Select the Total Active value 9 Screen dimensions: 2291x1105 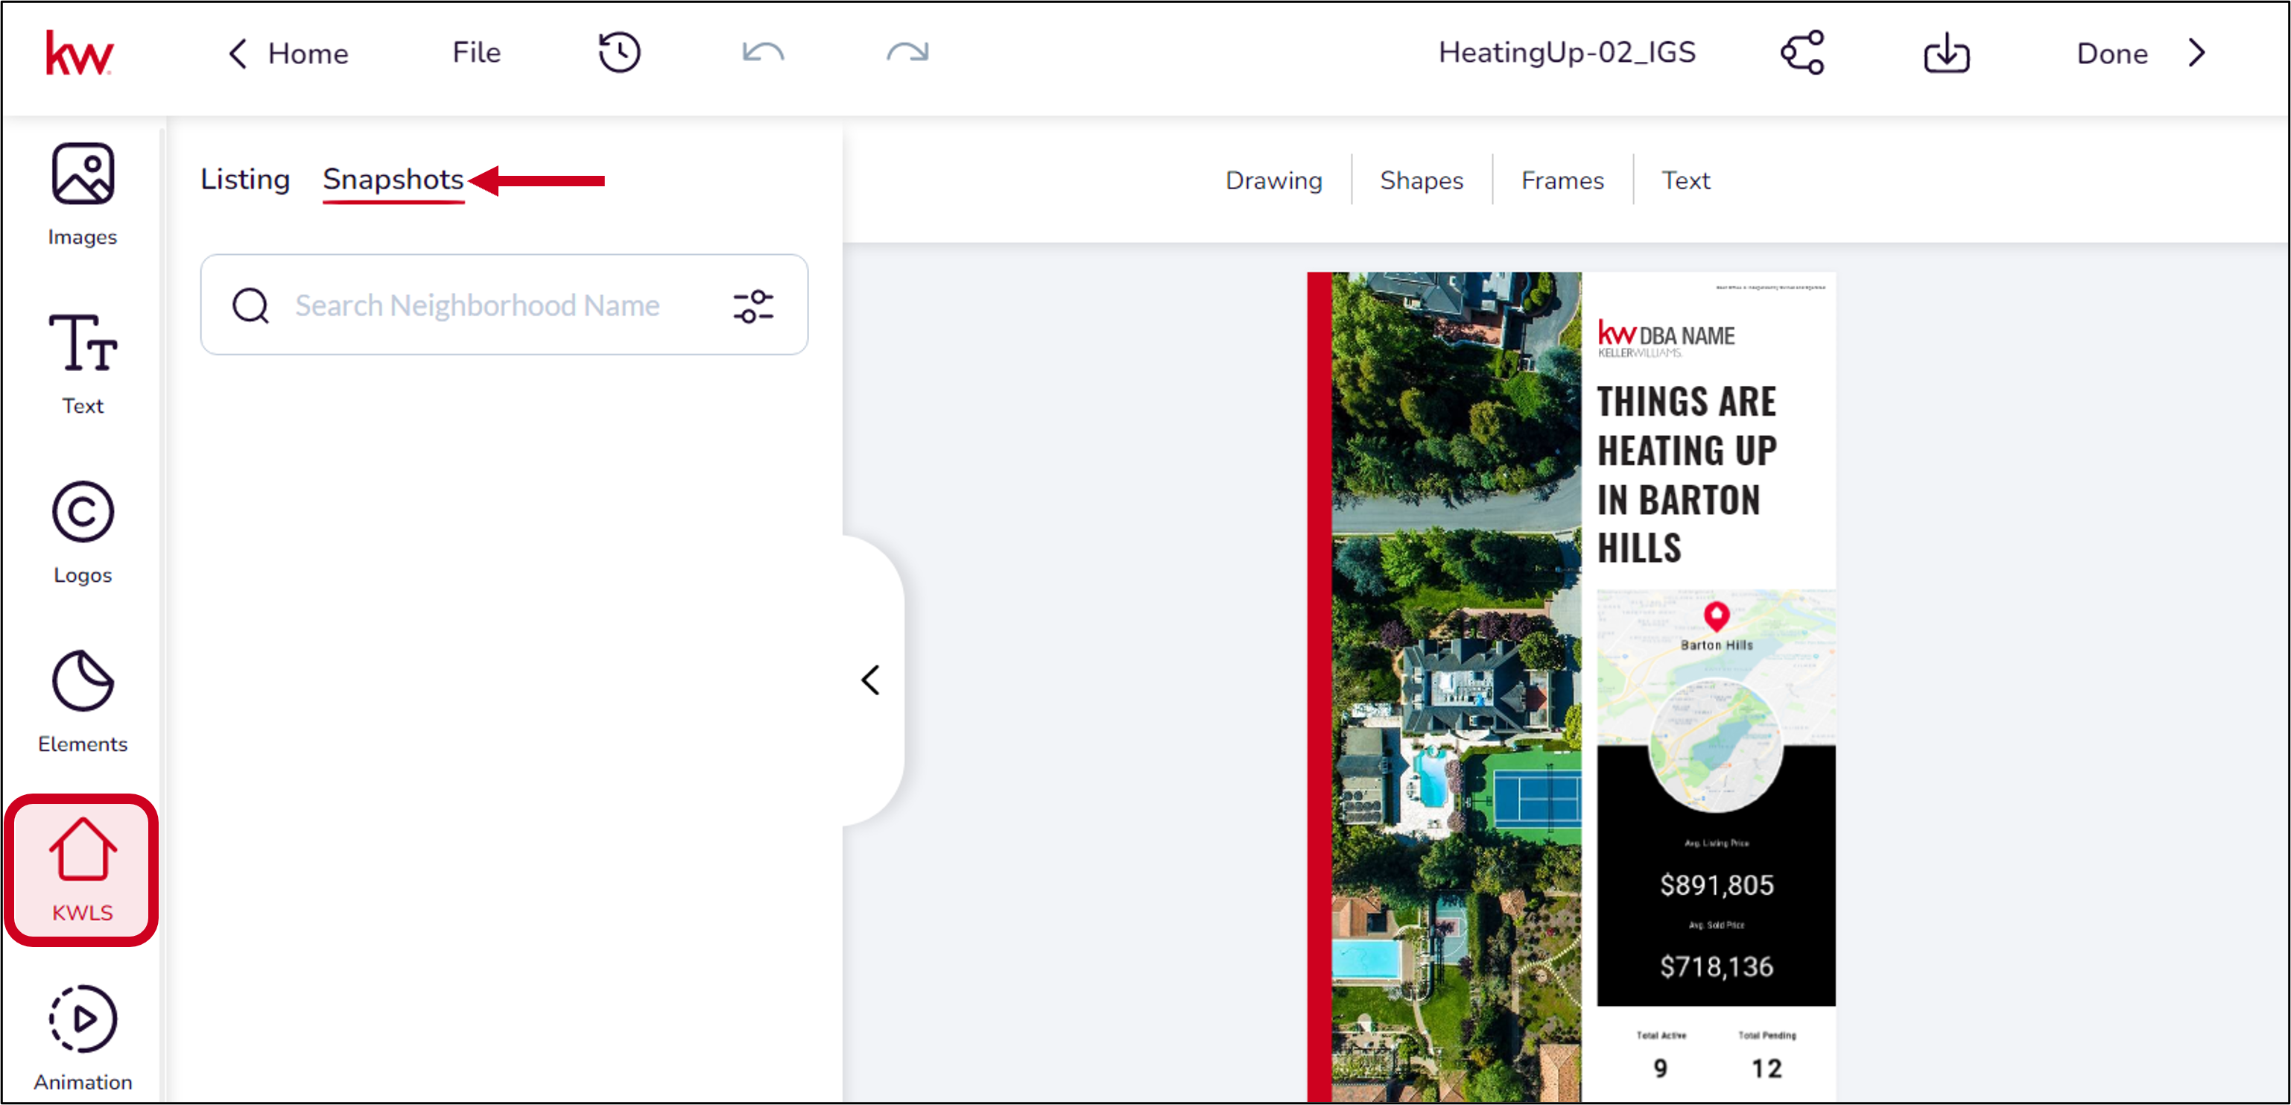pyautogui.click(x=1659, y=1068)
